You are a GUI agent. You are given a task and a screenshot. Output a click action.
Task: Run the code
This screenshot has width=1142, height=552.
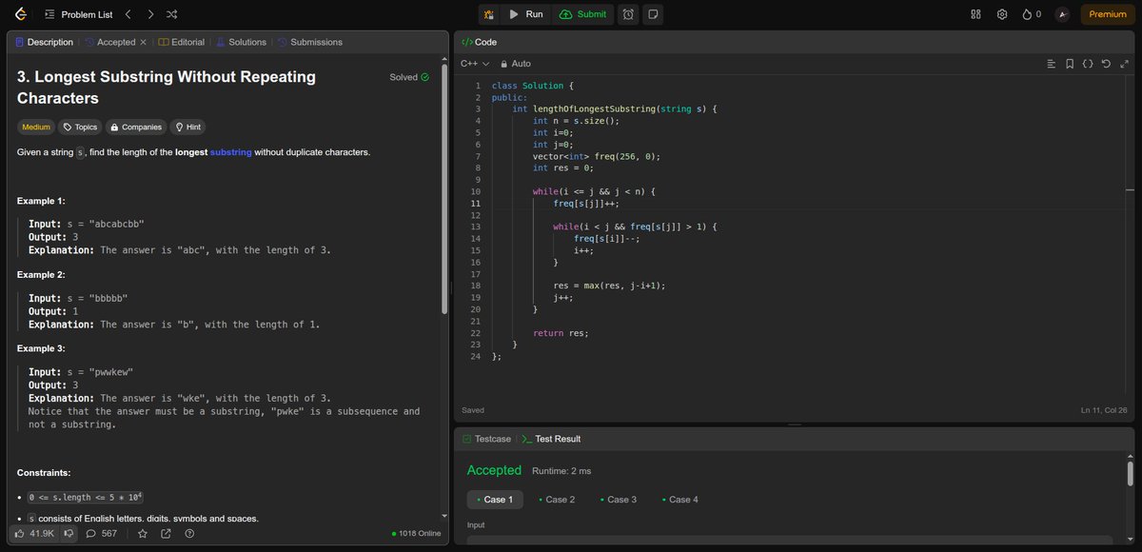[x=524, y=14]
